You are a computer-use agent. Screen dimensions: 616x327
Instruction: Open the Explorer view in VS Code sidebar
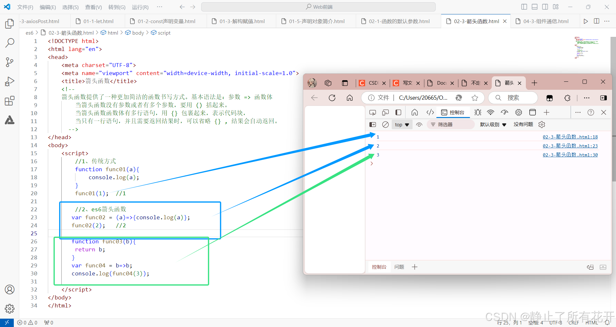tap(10, 24)
